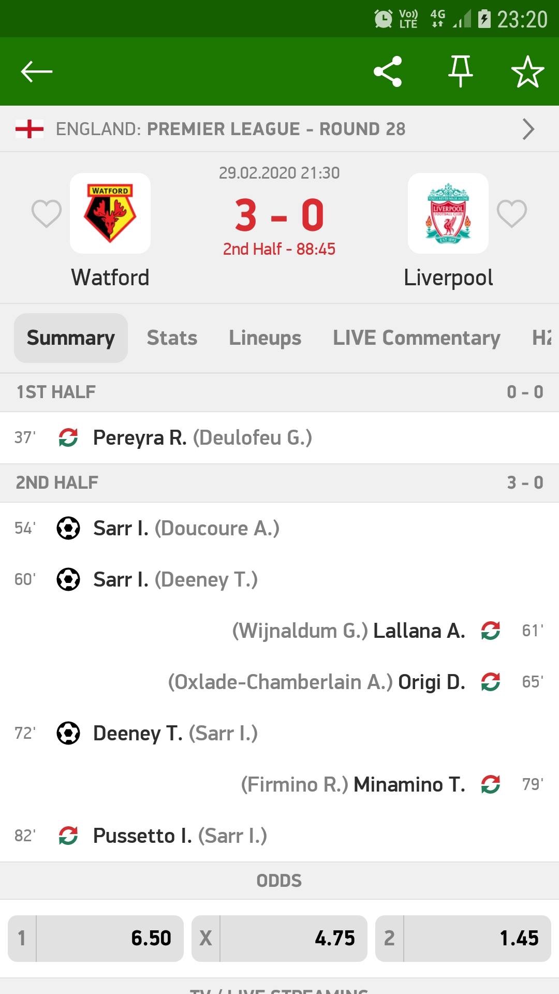Open the Liverpool team crest
This screenshot has width=559, height=994.
coord(448,213)
